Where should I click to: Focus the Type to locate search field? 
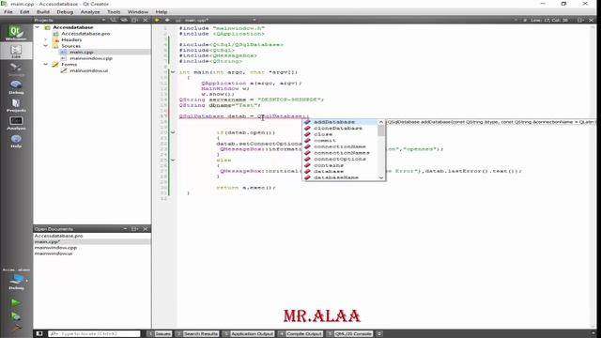[94, 334]
